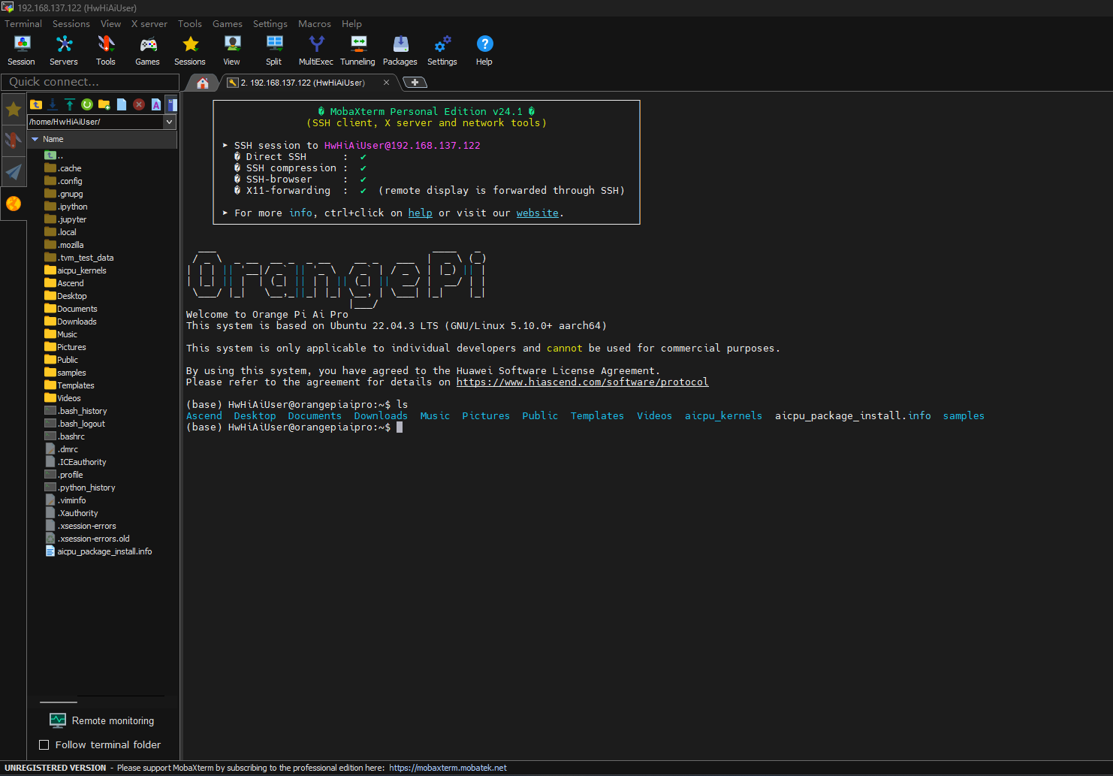Select the Downloads folder in file list
The height and width of the screenshot is (776, 1113).
pyautogui.click(x=71, y=322)
